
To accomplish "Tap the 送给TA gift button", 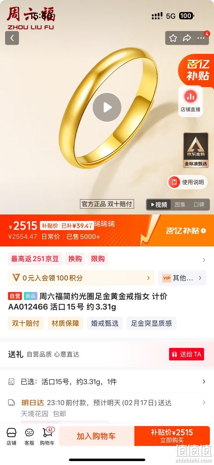I will [x=187, y=354].
